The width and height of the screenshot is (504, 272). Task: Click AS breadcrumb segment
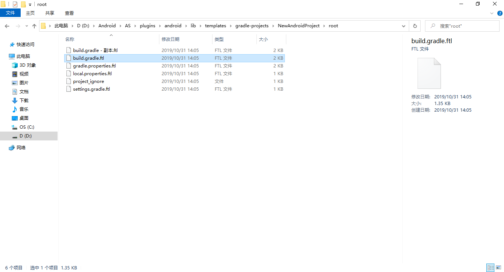click(128, 26)
